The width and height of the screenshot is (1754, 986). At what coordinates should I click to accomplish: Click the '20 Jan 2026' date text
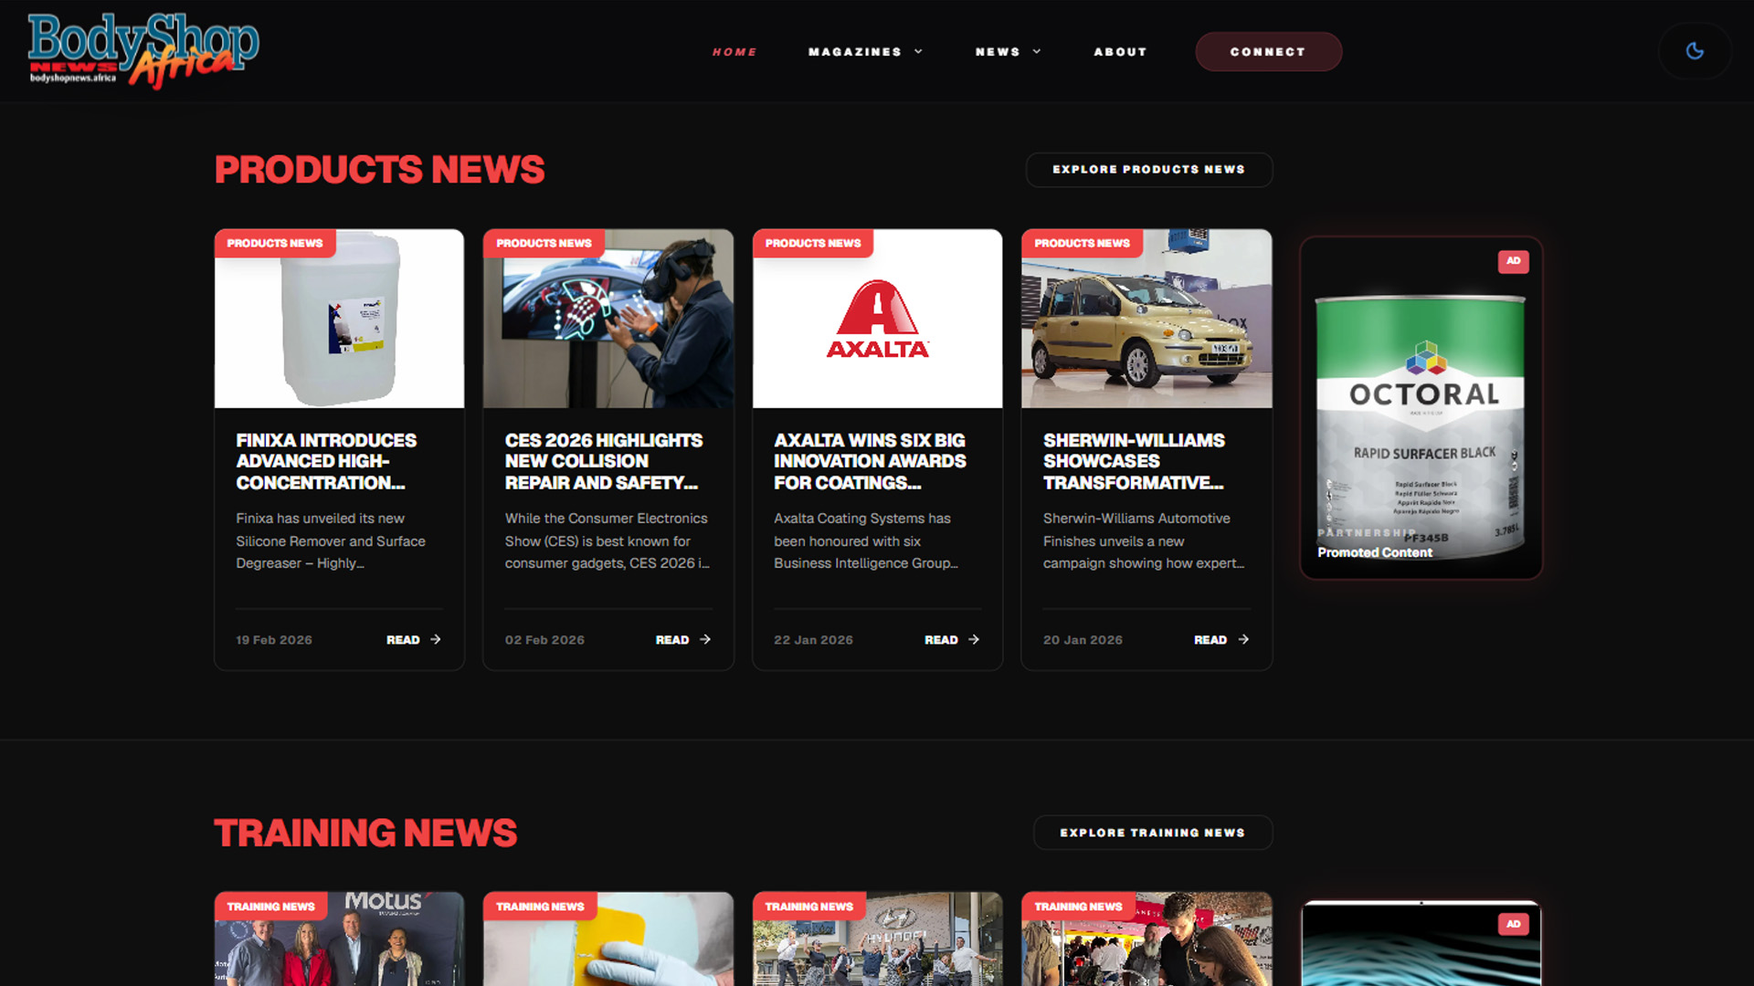point(1083,640)
